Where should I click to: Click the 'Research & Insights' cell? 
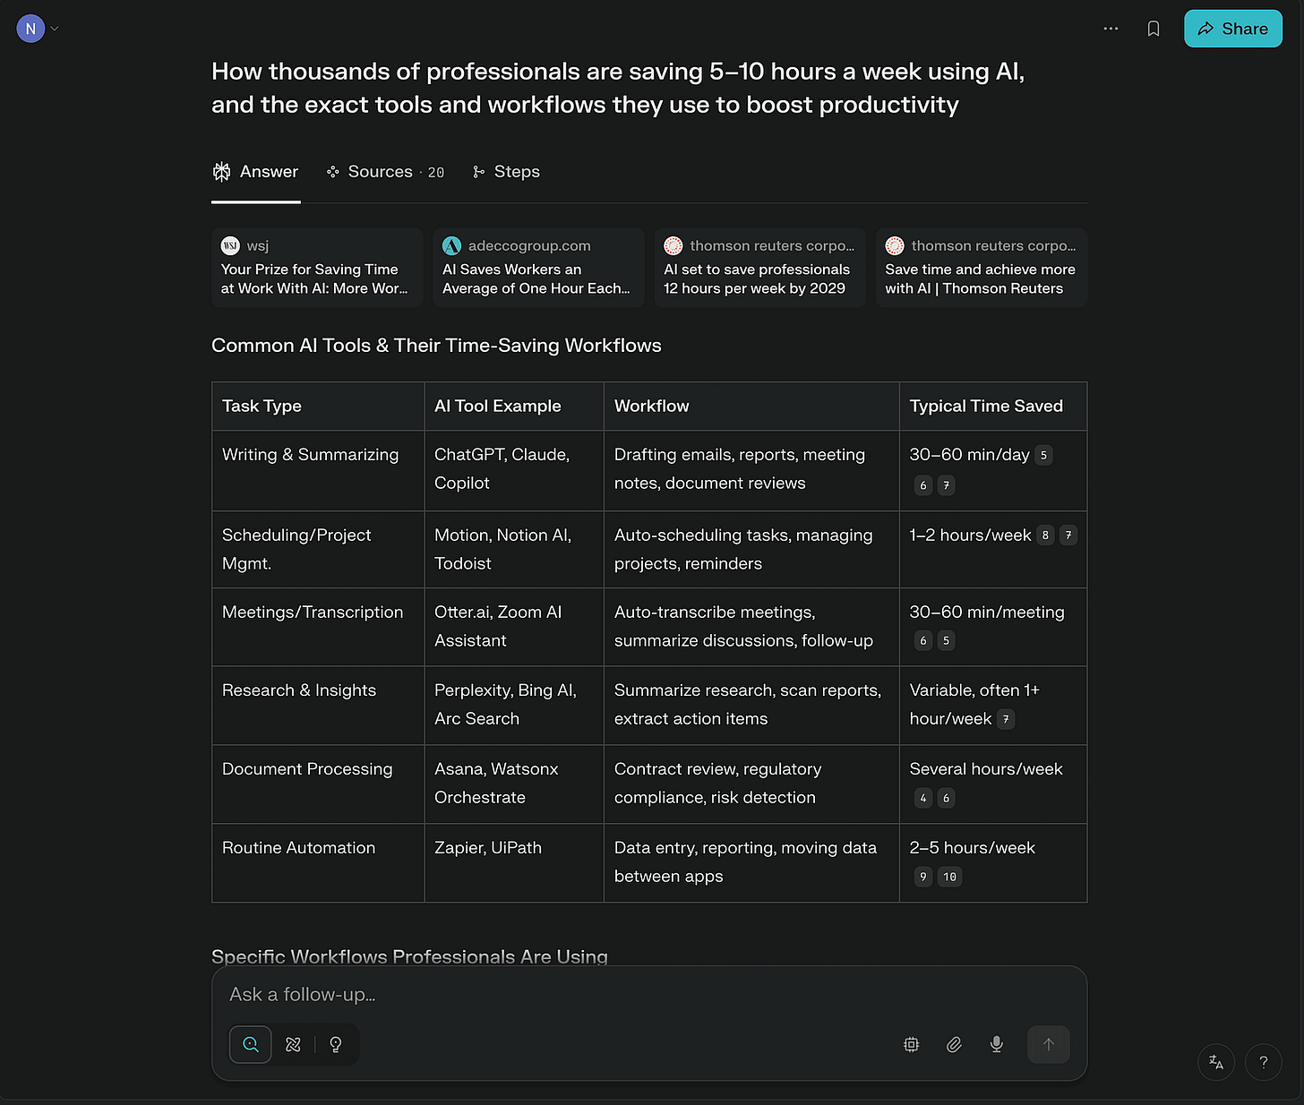318,706
